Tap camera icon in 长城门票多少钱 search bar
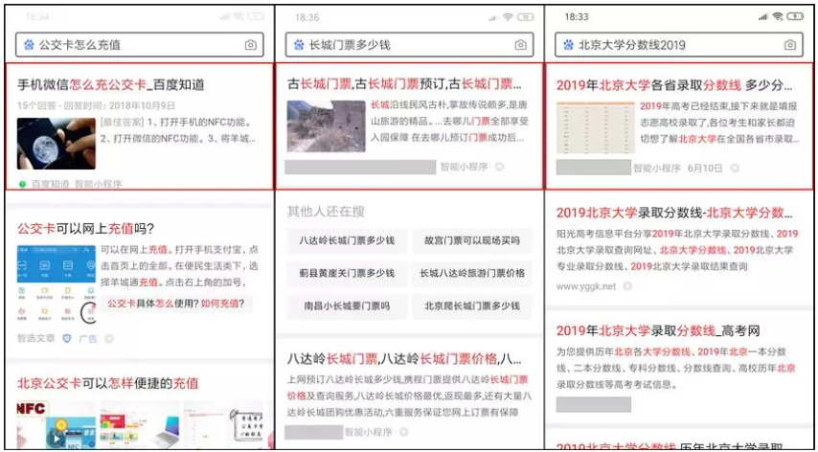The width and height of the screenshot is (818, 452). (x=520, y=45)
